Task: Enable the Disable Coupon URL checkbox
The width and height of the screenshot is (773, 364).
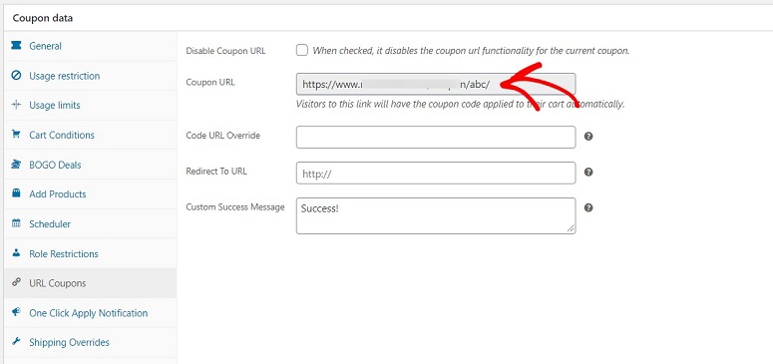Action: (301, 50)
